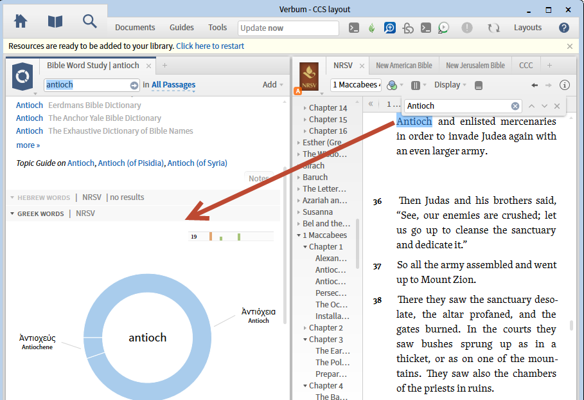Jump to next find result
The width and height of the screenshot is (584, 400).
click(544, 106)
